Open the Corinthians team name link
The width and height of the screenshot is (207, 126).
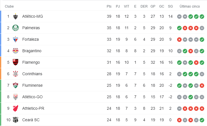point(32,74)
